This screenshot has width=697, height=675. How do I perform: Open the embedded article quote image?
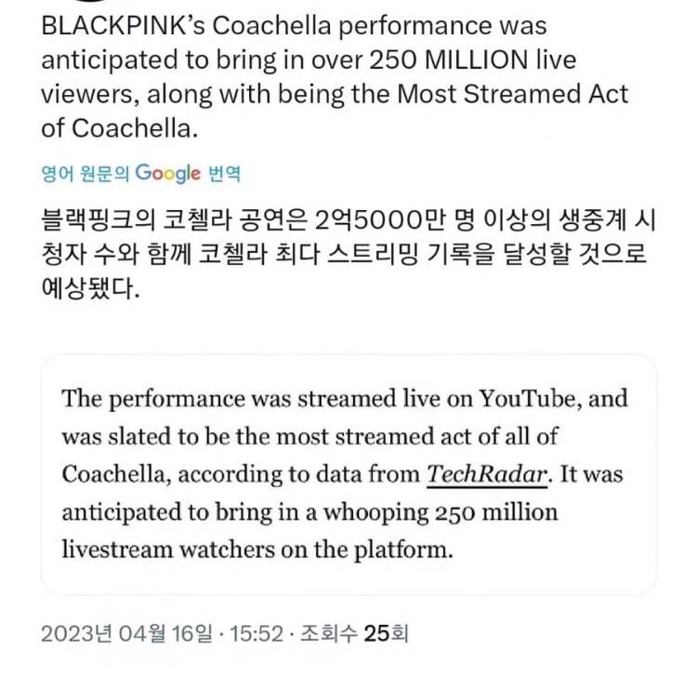[348, 474]
